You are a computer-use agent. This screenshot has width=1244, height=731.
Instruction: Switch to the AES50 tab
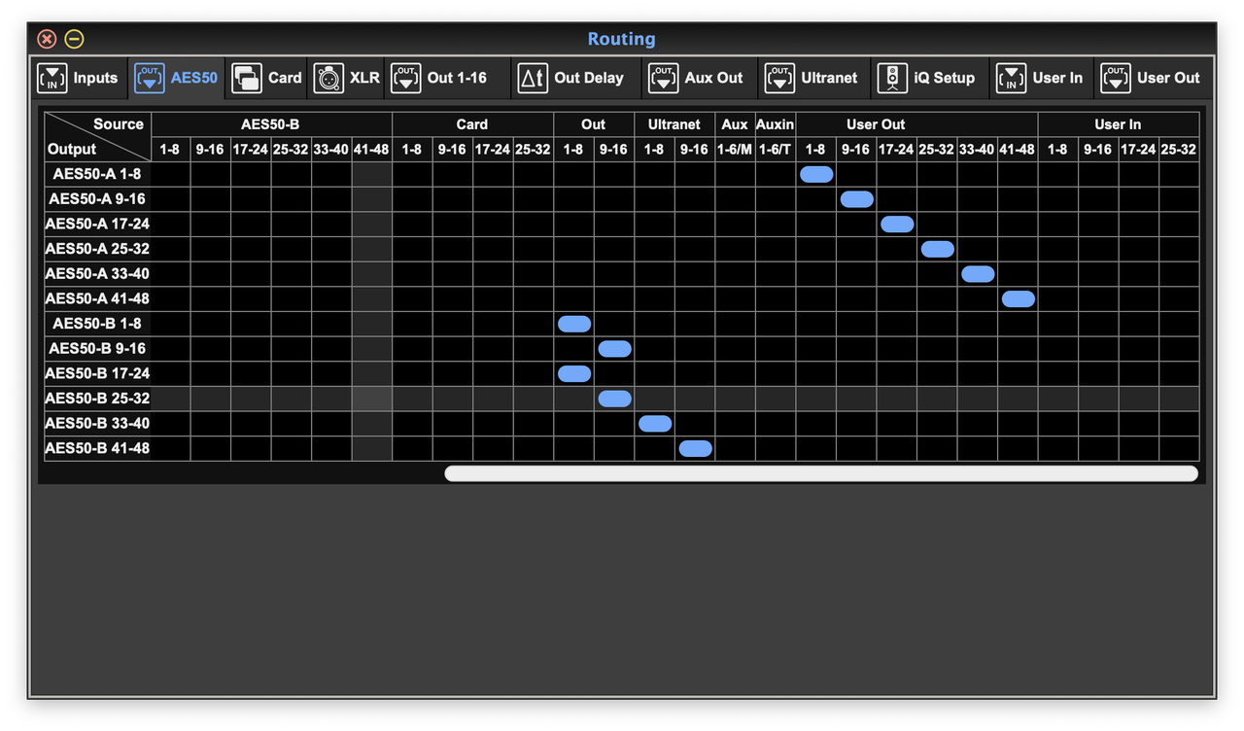(x=176, y=78)
